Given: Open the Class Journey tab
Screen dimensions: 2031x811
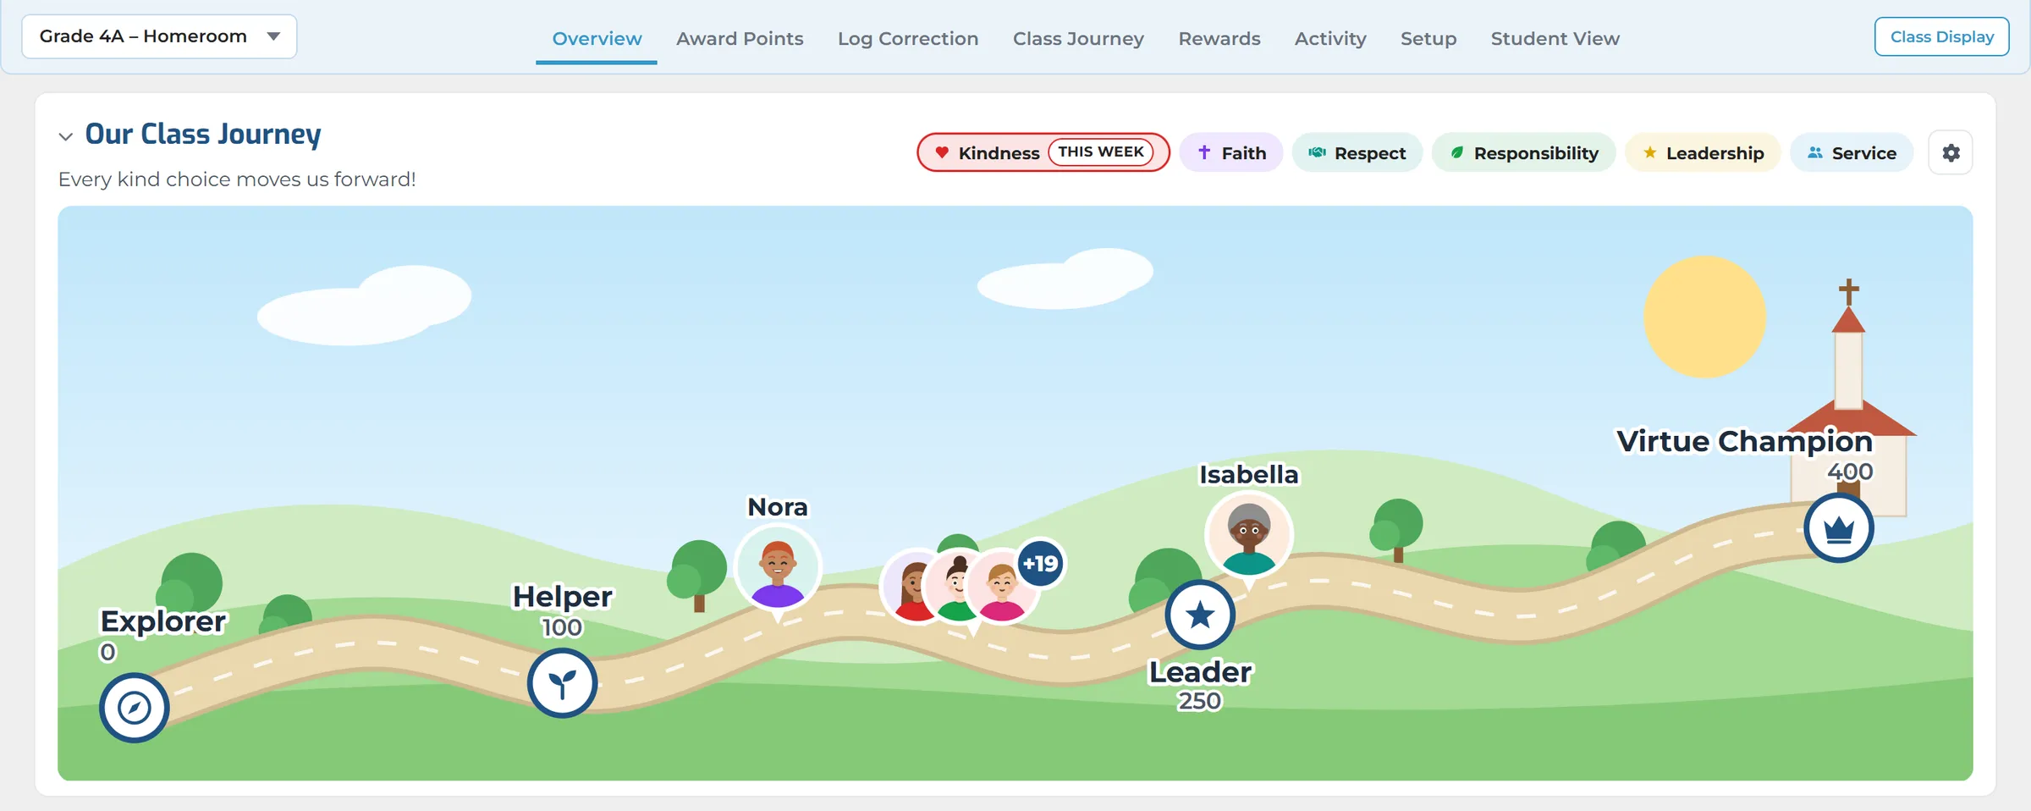Looking at the screenshot, I should (x=1078, y=39).
